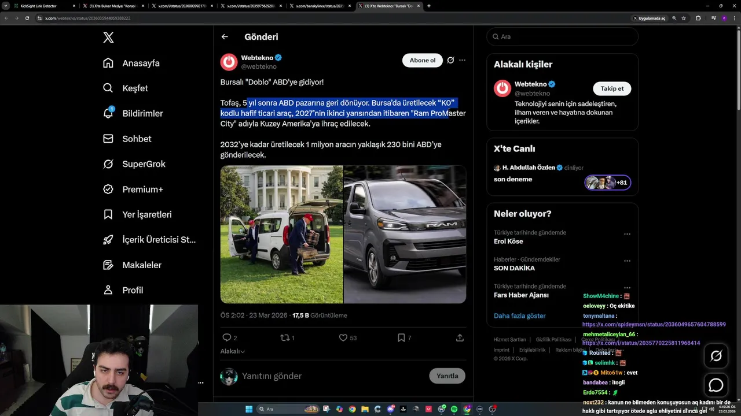Open Bildirimler notifications bell
The image size is (741, 416).
click(133, 113)
